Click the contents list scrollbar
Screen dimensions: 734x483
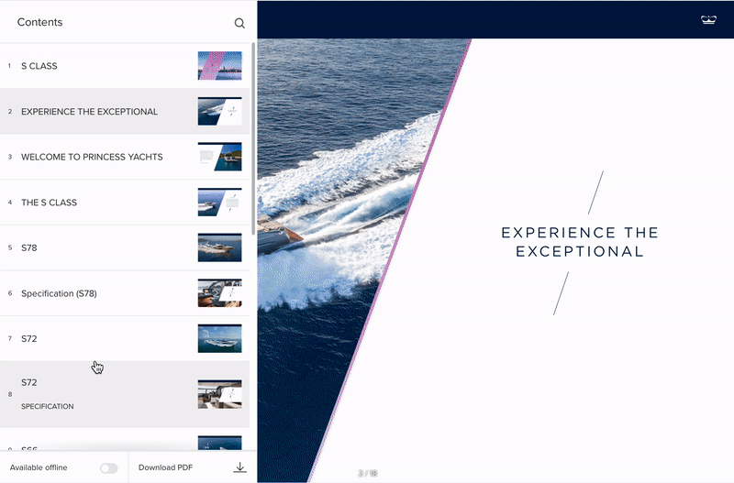coord(253,139)
